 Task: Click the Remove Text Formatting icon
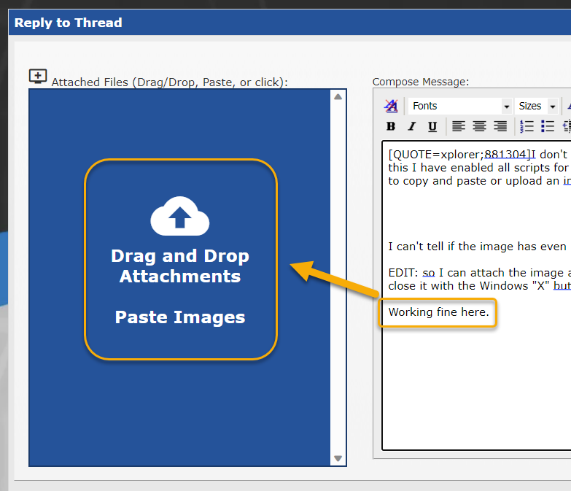pos(391,106)
